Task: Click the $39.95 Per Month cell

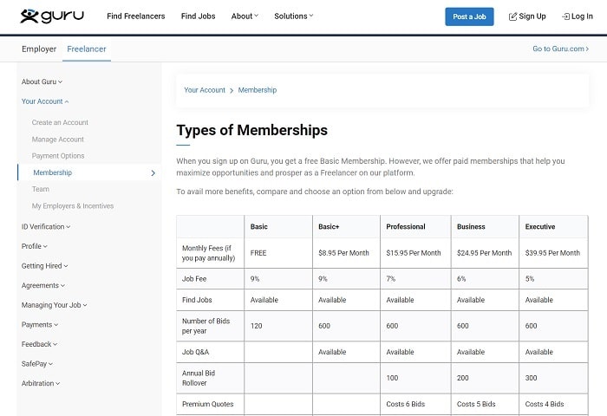Action: point(552,253)
